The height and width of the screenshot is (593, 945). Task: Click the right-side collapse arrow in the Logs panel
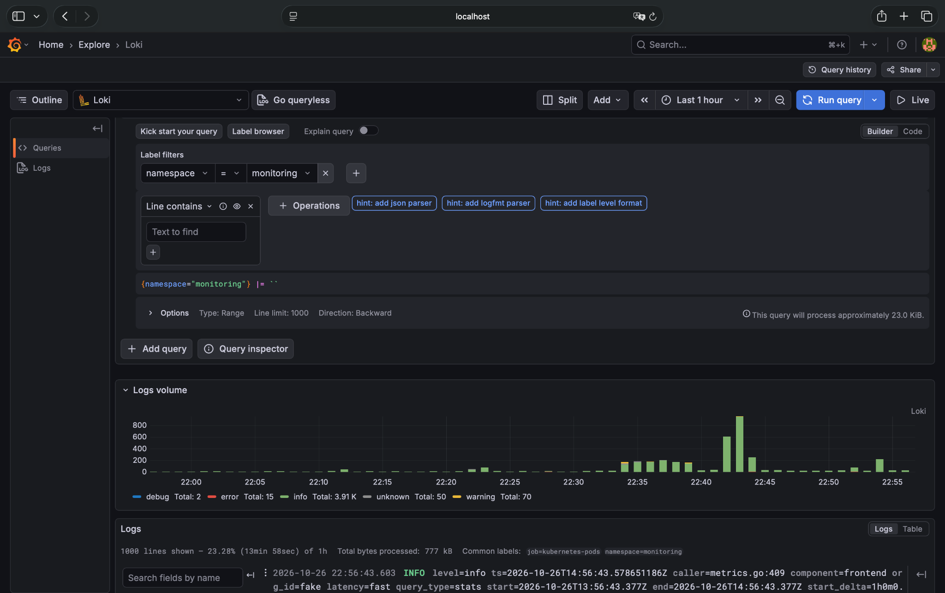[x=921, y=574]
